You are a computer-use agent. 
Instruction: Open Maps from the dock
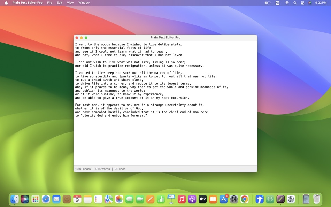pyautogui.click(x=108, y=199)
